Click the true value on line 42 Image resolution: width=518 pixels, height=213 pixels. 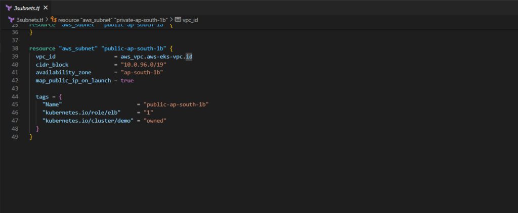(127, 80)
